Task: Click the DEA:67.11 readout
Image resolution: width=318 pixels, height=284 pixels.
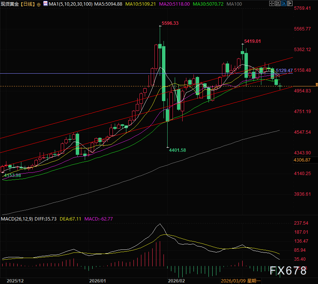Action: pyautogui.click(x=70, y=219)
